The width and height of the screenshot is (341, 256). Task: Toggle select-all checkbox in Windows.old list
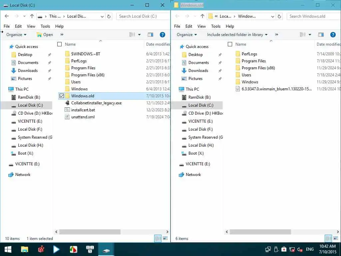[230, 44]
